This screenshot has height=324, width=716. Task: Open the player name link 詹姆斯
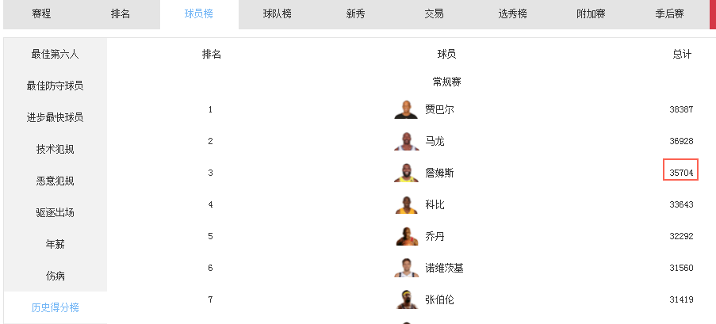[x=439, y=173]
